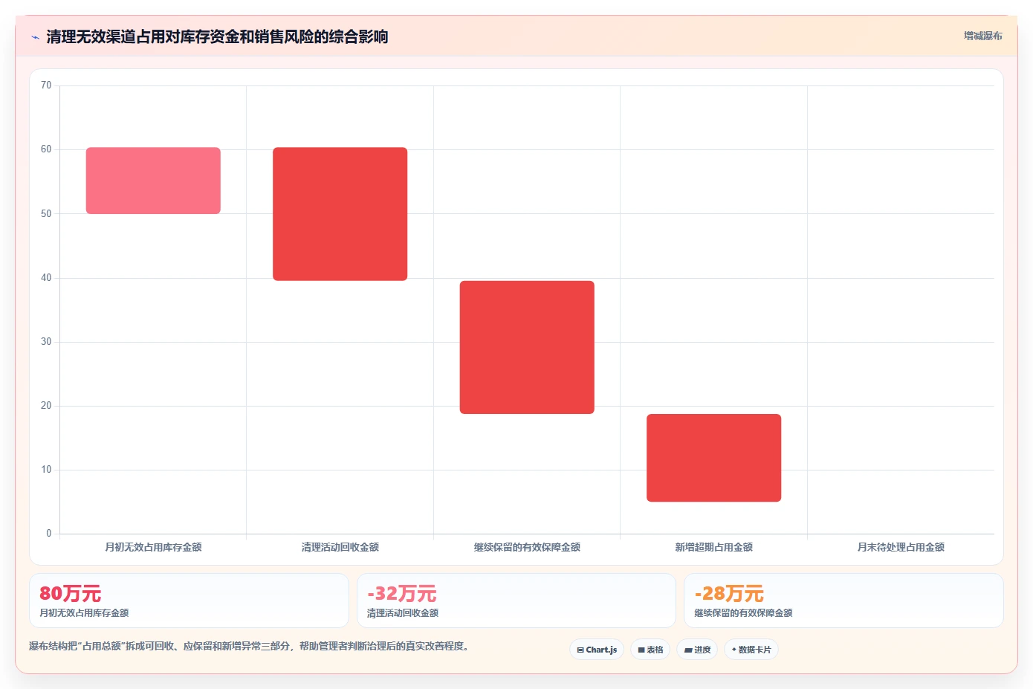Click the -28万元 data card value
The width and height of the screenshot is (1033, 689).
click(x=729, y=594)
